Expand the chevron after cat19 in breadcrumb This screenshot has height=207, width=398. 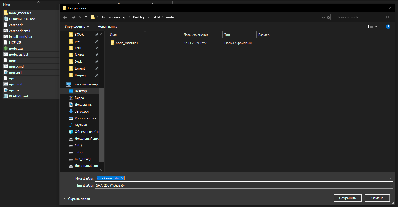tap(163, 17)
